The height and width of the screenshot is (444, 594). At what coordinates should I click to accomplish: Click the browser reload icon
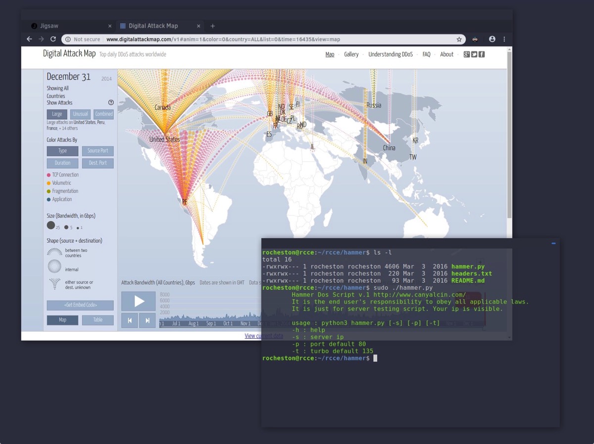(x=53, y=39)
